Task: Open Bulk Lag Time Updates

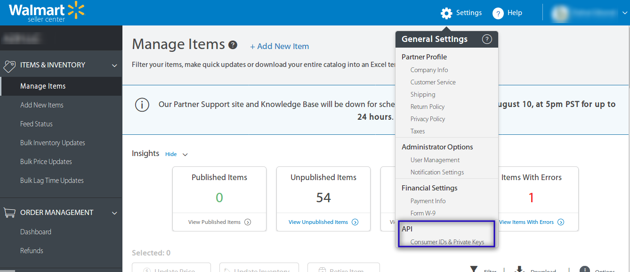Action: click(52, 181)
